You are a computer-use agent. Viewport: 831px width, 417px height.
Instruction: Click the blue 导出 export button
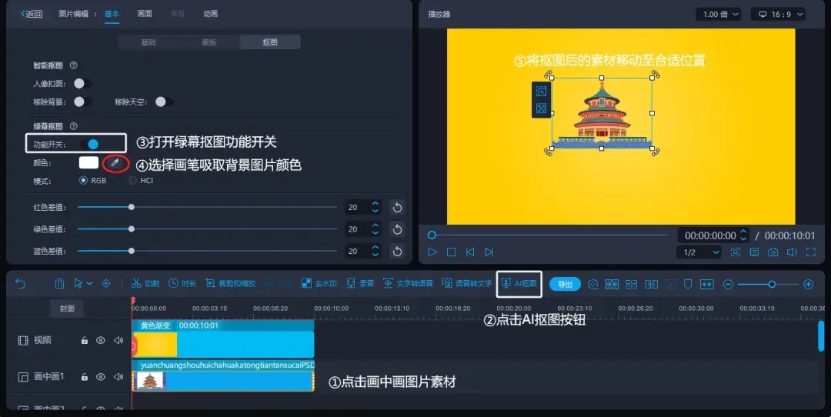click(565, 285)
